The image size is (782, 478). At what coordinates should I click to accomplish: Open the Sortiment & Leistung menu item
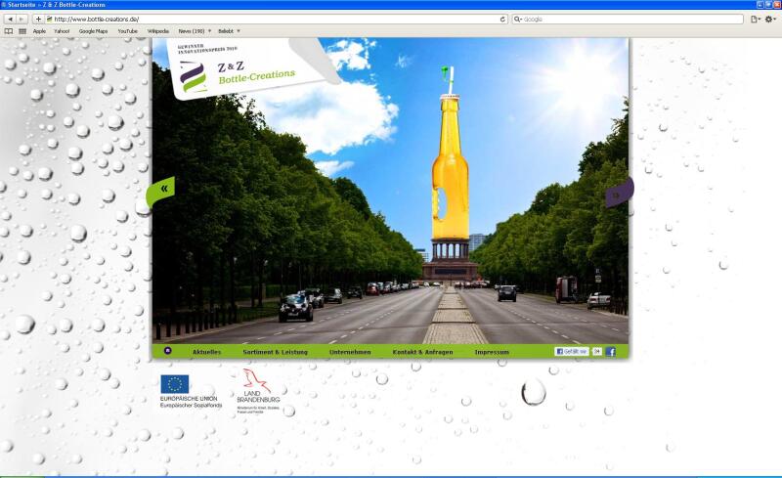(275, 351)
